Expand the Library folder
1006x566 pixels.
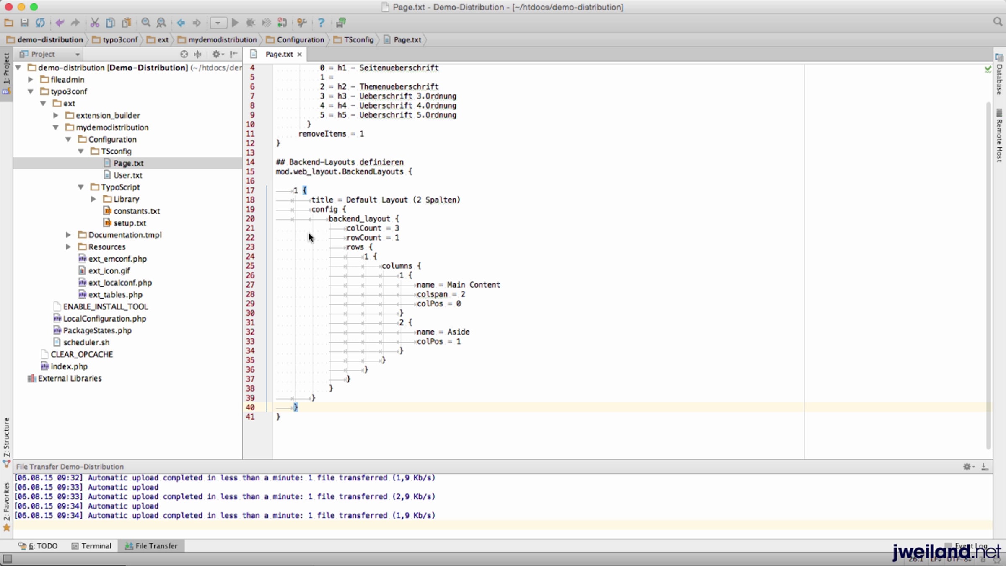coord(93,199)
